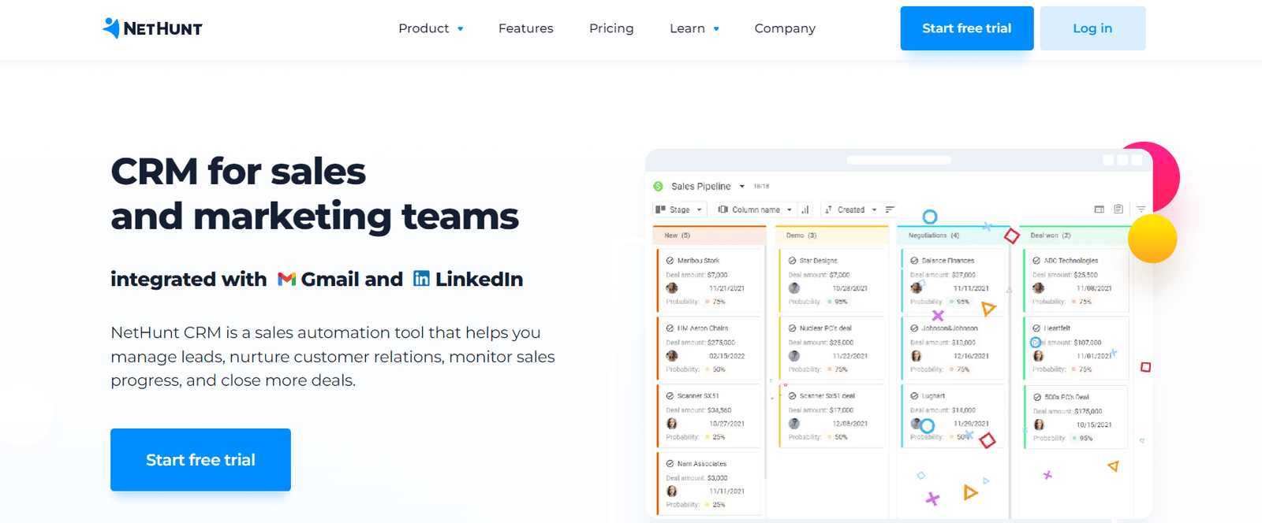Click the filter icon at the pipeline toolbar's right
Screen dimensions: 1262x523
coord(1141,210)
